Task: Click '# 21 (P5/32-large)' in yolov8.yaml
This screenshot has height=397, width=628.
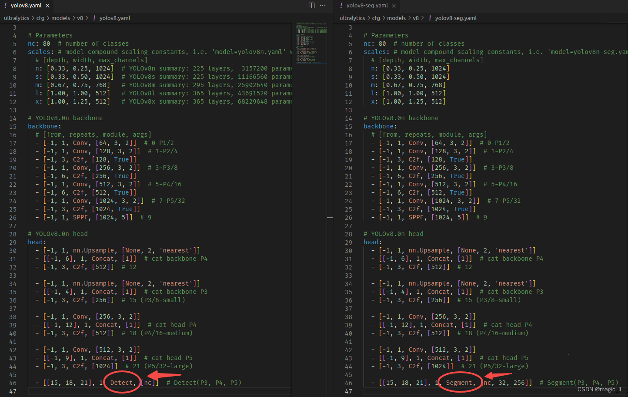Action: point(159,366)
